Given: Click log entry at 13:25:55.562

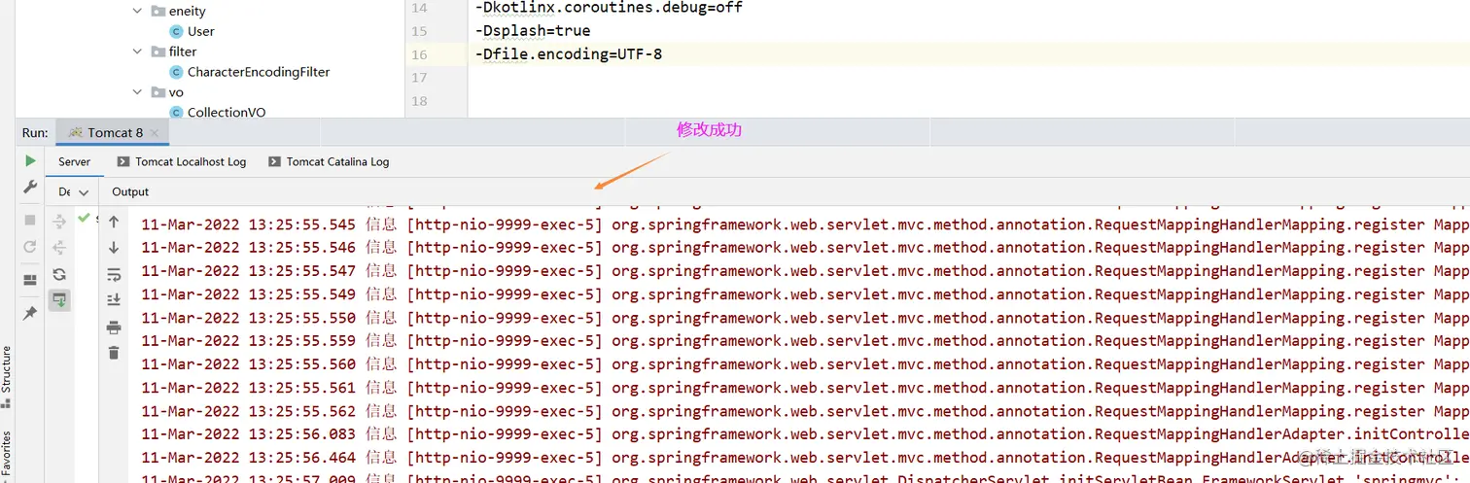Looking at the screenshot, I should (804, 411).
